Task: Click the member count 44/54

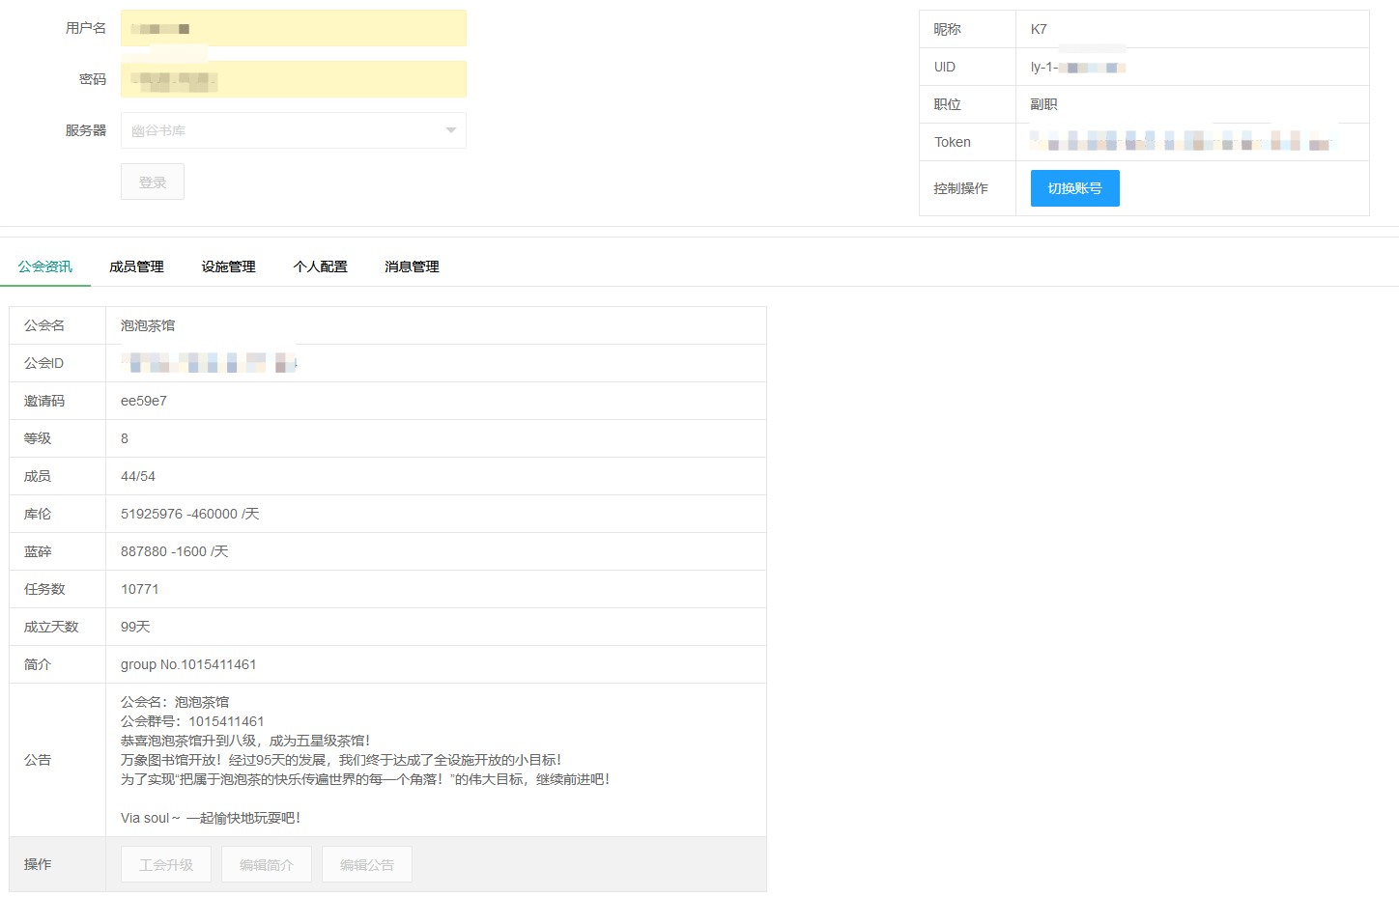Action: click(138, 476)
